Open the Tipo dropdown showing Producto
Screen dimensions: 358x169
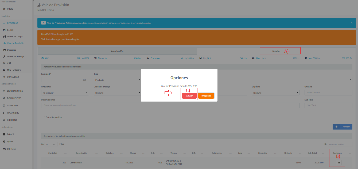pyautogui.click(x=117, y=80)
